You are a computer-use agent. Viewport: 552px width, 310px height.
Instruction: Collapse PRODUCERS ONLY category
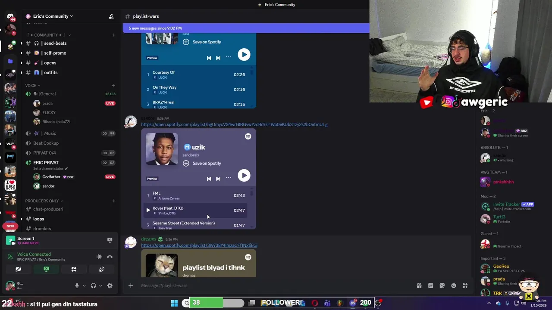[44, 201]
